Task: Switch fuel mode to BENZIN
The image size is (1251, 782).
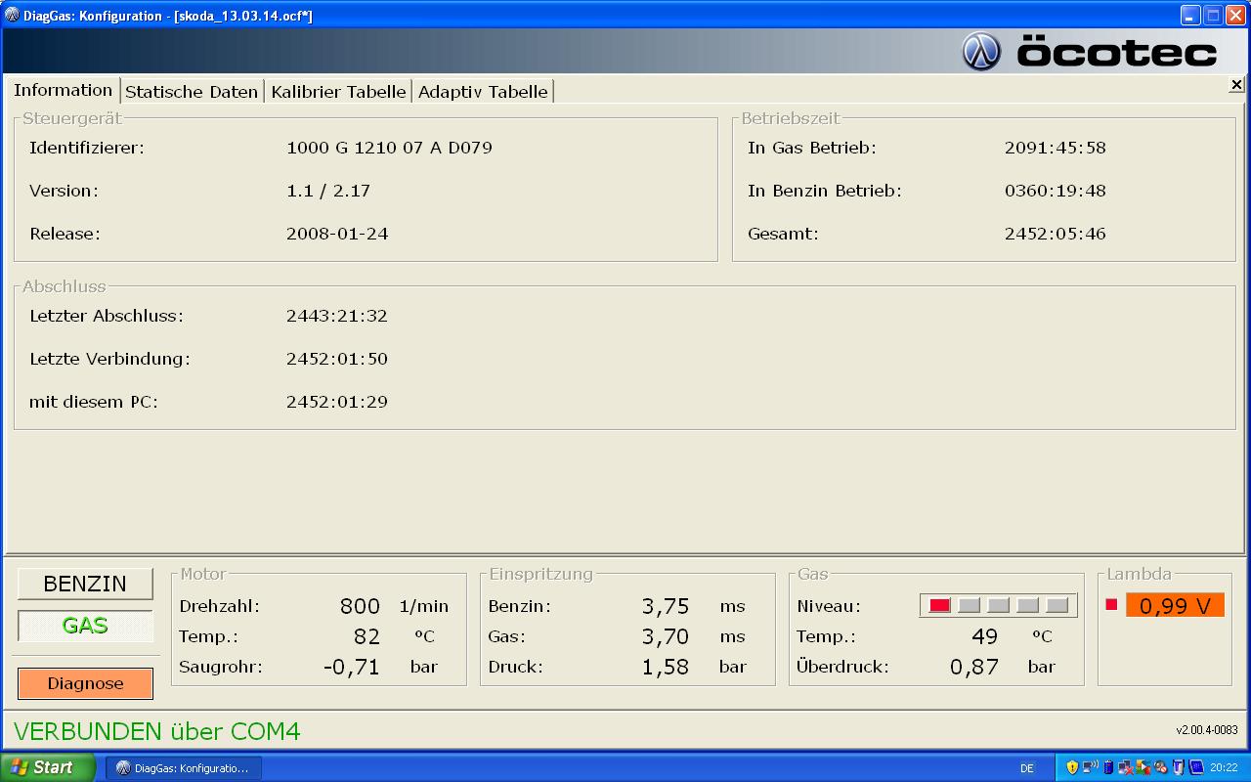Action: [x=85, y=584]
